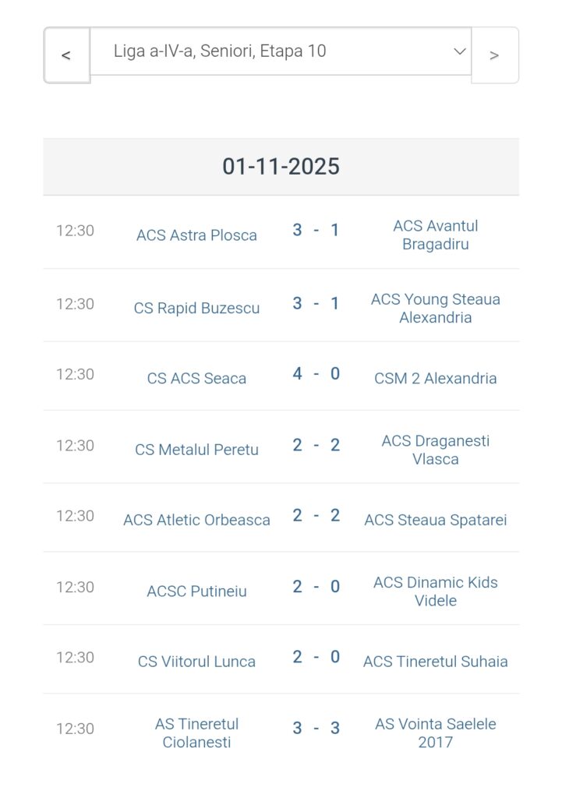The image size is (562, 798).
Task: Select CS Metalul Peretu team
Action: [x=196, y=450]
